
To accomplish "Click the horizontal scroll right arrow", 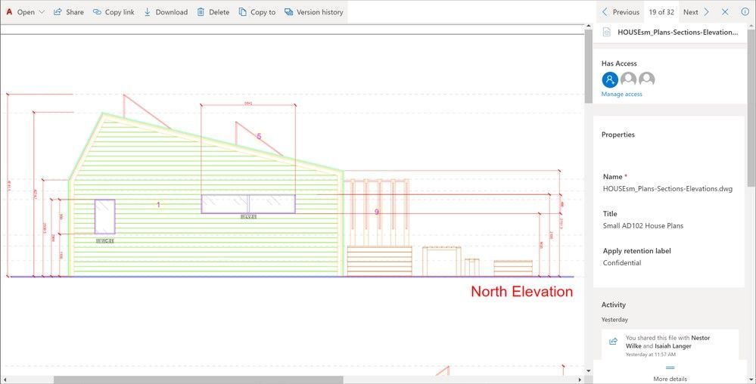I will tap(580, 379).
